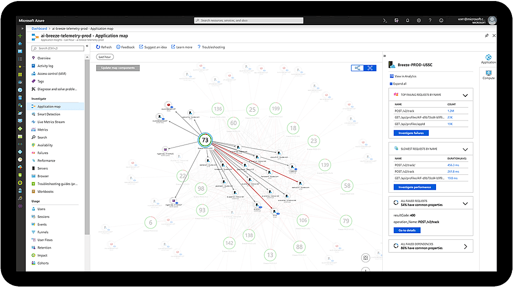Open the directory and subscription filter icon

coord(396,20)
